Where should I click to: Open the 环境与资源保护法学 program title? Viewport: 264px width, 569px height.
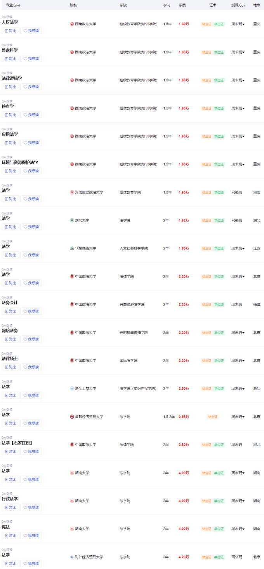[20, 162]
